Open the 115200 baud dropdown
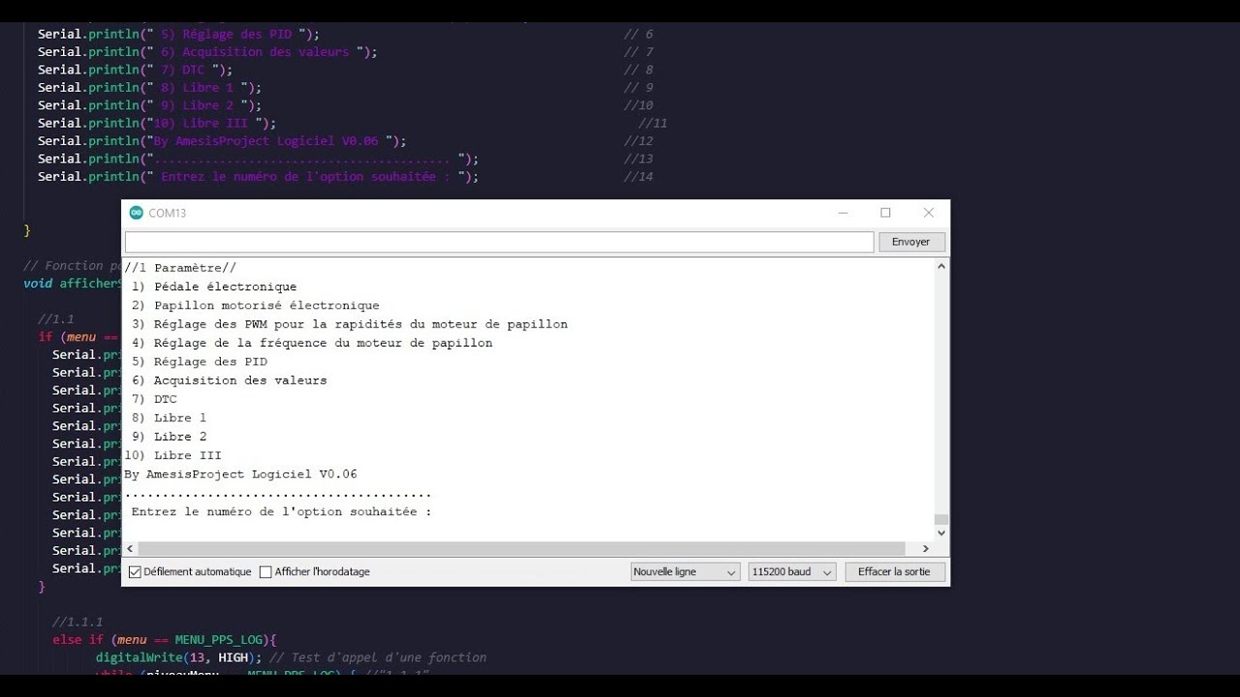The height and width of the screenshot is (697, 1240). point(791,572)
